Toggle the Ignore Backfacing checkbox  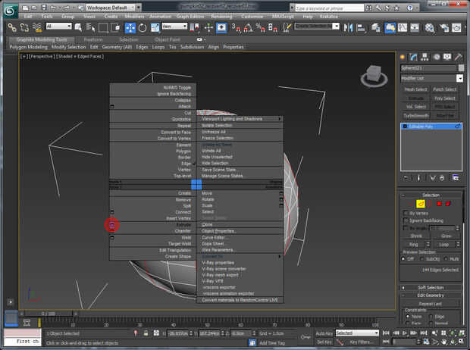pos(406,220)
